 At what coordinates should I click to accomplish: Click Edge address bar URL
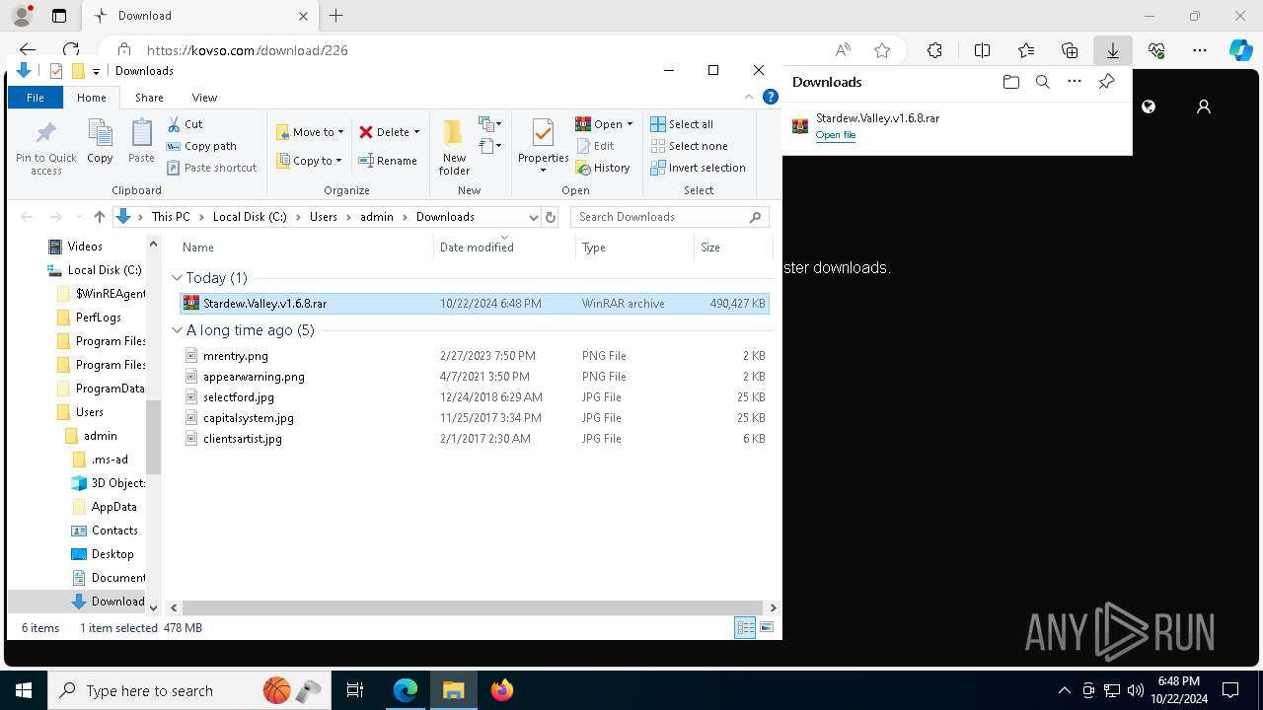247,50
